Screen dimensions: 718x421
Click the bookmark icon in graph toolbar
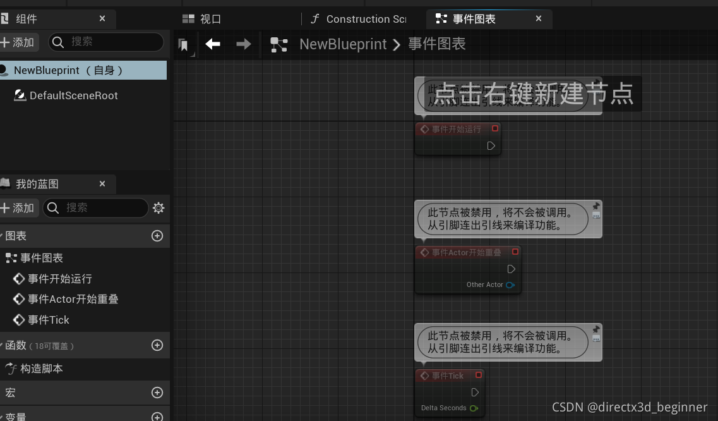click(183, 44)
